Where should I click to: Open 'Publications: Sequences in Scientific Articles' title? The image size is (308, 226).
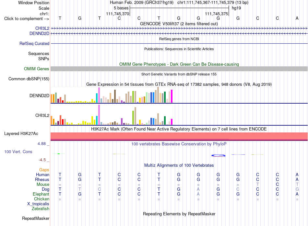click(179, 49)
